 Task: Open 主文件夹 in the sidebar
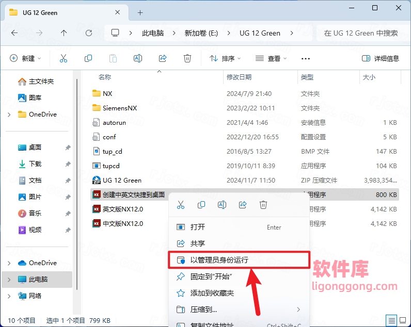pyautogui.click(x=36, y=81)
